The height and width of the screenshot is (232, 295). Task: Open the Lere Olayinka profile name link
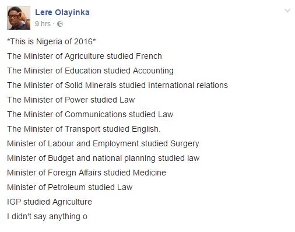(x=62, y=12)
